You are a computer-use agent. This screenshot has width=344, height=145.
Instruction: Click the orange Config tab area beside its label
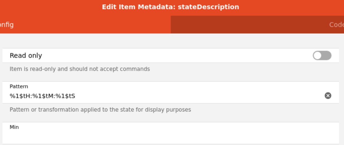90,25
